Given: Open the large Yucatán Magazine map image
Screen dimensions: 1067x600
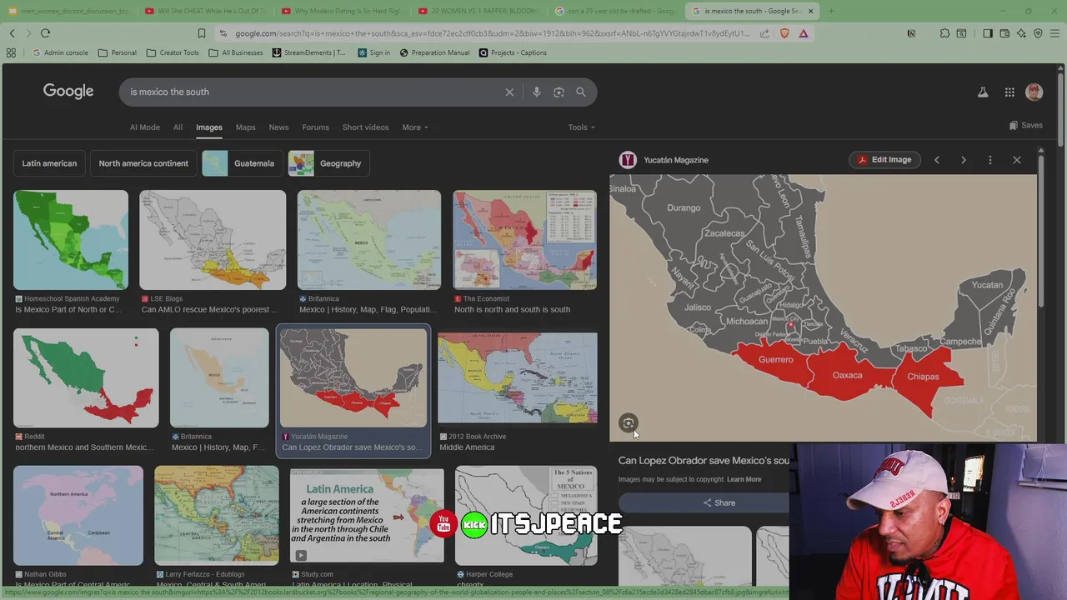Looking at the screenshot, I should point(824,308).
